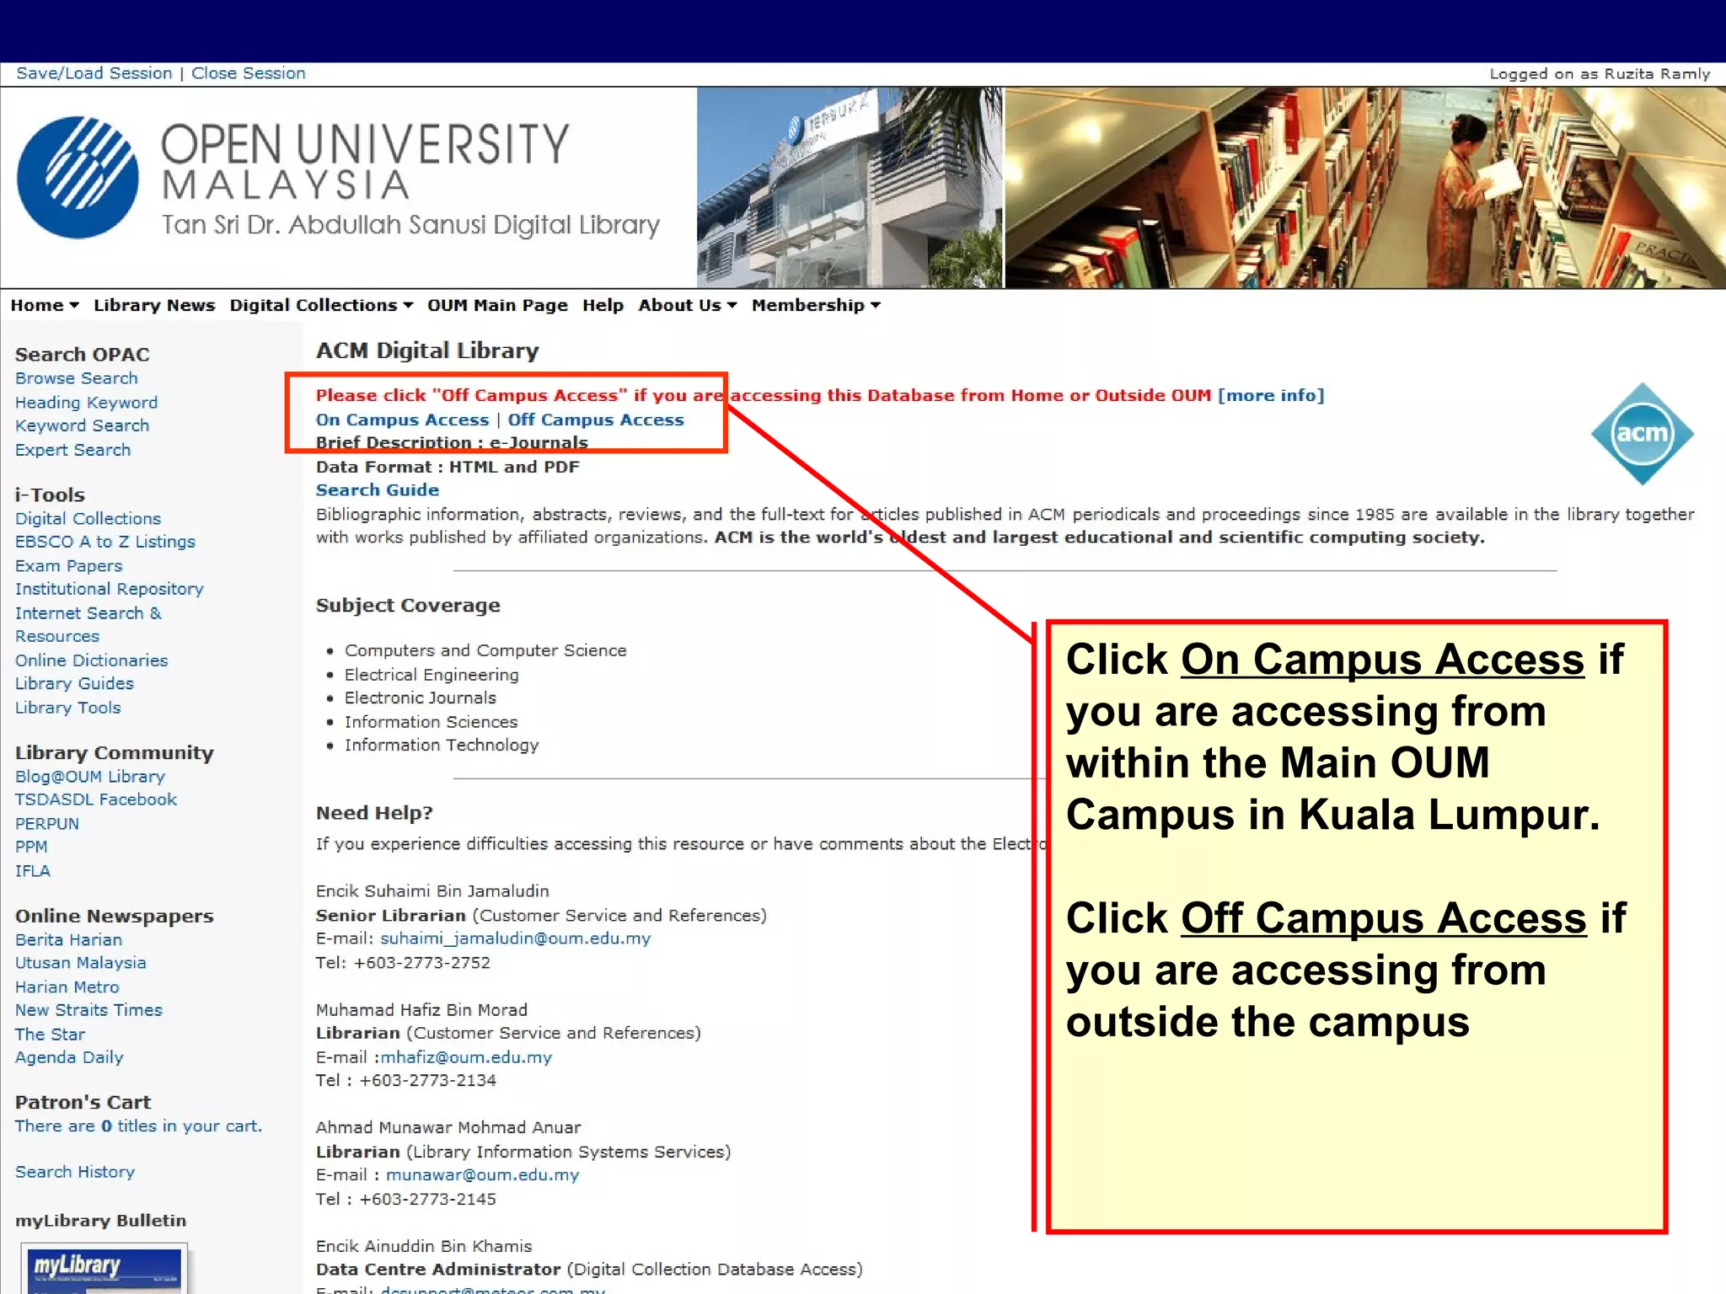The width and height of the screenshot is (1726, 1294).
Task: Open IFLA link
Action: pos(33,871)
